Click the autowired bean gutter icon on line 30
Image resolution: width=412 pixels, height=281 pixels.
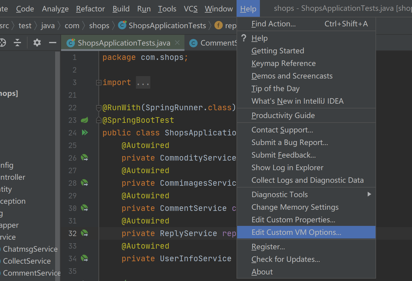point(85,208)
